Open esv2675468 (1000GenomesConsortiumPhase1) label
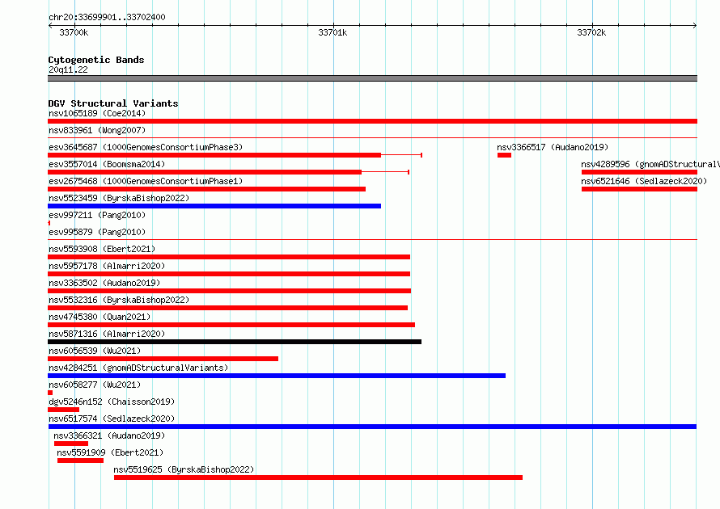Viewport: 720px width, 509px height. point(146,181)
